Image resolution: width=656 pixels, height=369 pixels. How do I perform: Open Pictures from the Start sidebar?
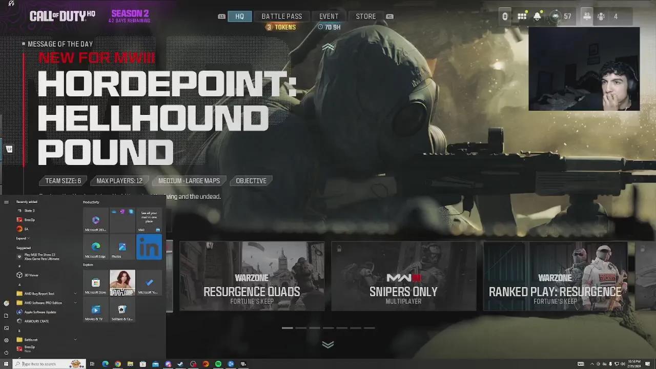point(6,328)
